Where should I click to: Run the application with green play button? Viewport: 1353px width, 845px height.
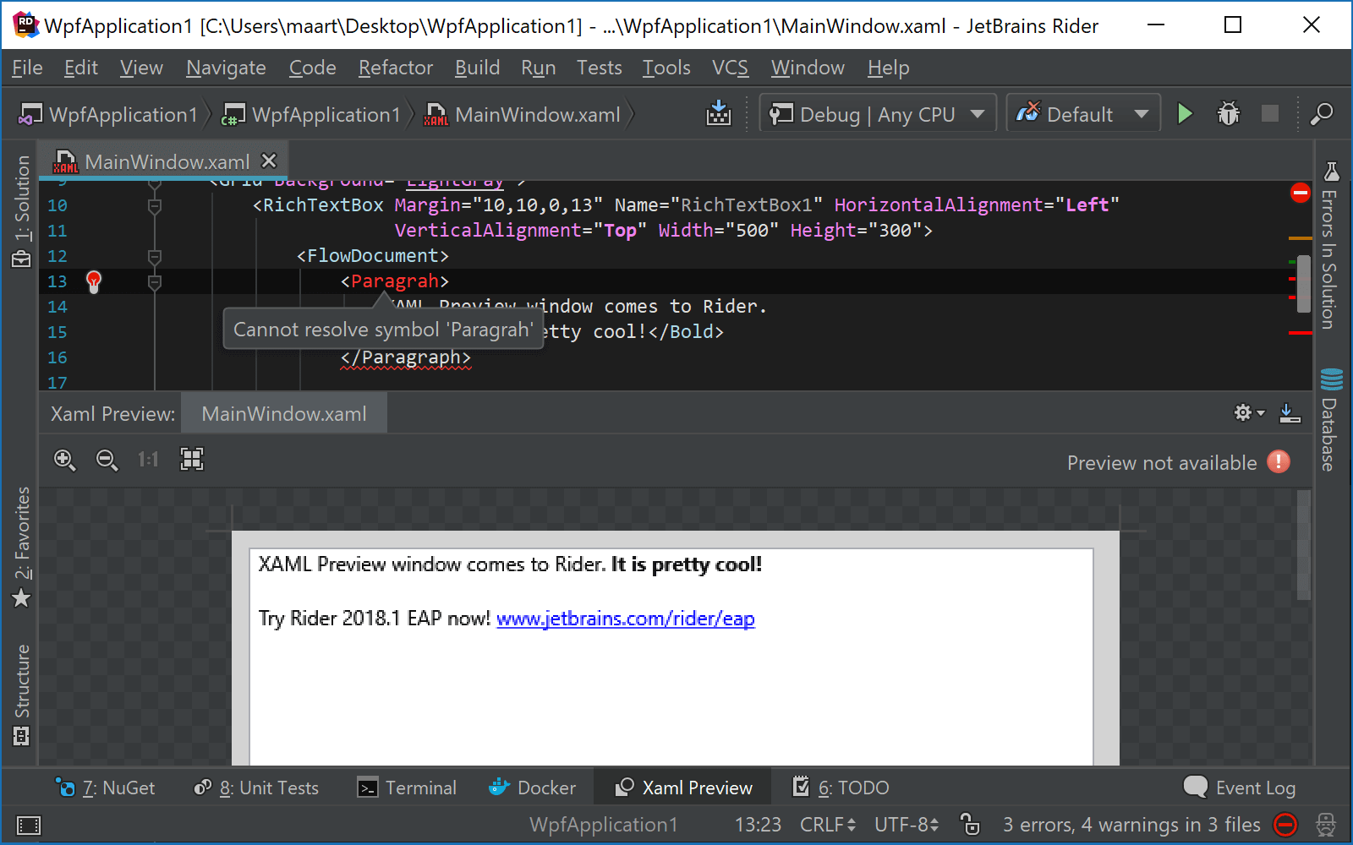[x=1185, y=114]
